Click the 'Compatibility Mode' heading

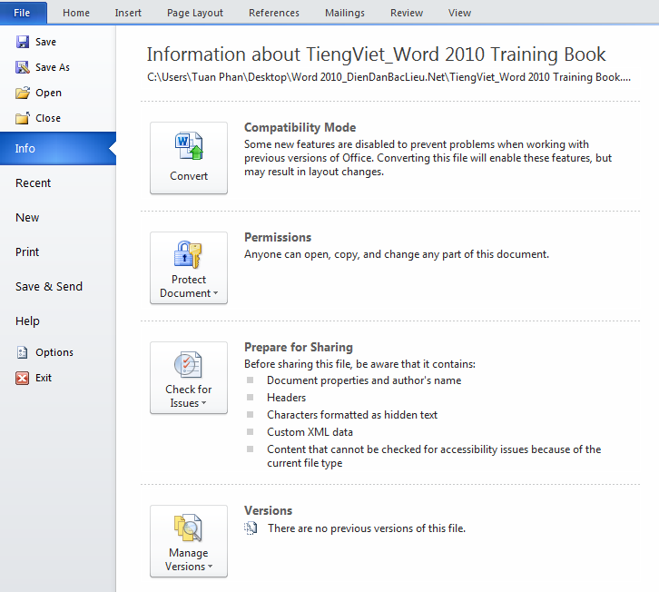tap(300, 127)
